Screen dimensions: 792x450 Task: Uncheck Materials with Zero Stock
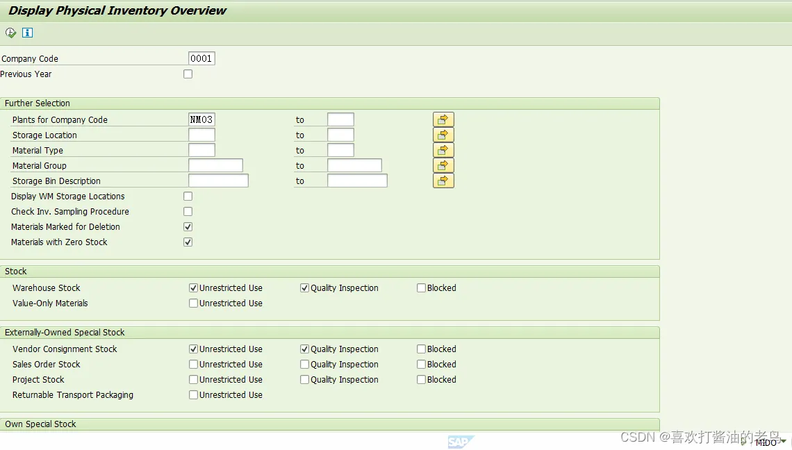(188, 242)
